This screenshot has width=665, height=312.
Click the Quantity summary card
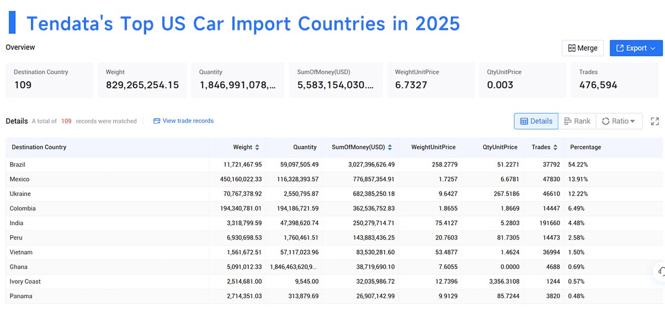(238, 80)
